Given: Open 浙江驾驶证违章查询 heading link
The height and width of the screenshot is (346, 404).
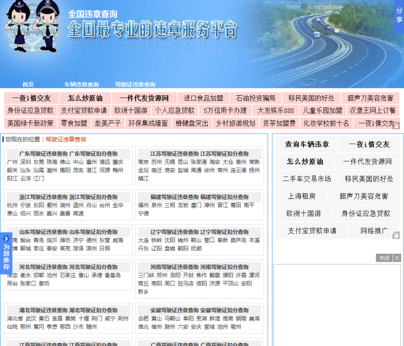Looking at the screenshot, I should pyautogui.click(x=43, y=197).
